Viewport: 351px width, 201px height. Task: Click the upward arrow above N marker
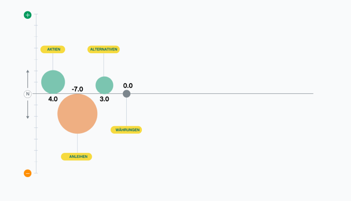(28, 79)
